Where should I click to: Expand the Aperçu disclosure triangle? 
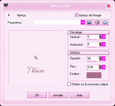pos(9,15)
